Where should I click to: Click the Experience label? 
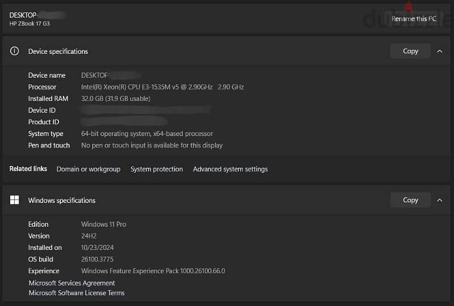44,271
